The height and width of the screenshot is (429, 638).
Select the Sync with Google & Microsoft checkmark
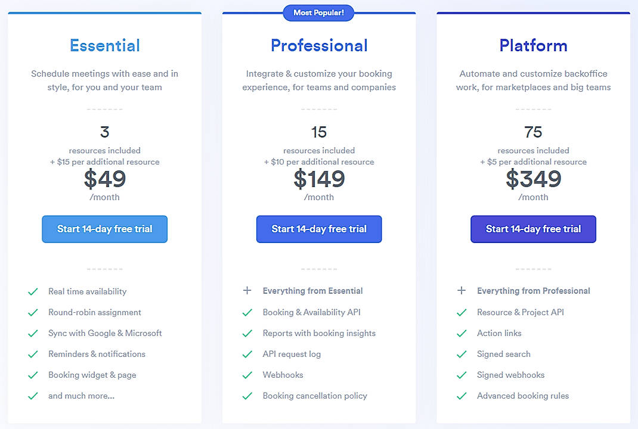click(x=34, y=333)
